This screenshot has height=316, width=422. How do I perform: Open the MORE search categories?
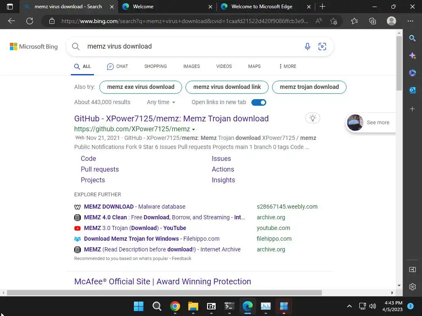coord(288,66)
